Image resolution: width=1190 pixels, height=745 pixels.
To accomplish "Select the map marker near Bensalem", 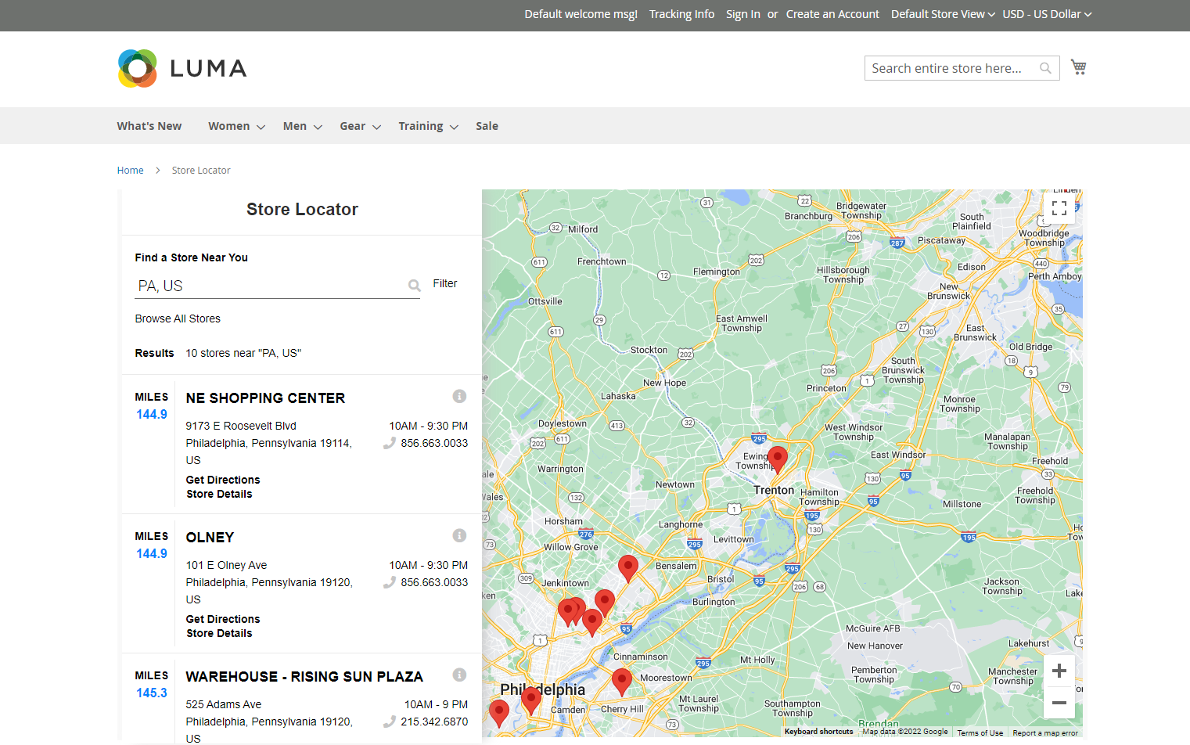I will tap(627, 568).
